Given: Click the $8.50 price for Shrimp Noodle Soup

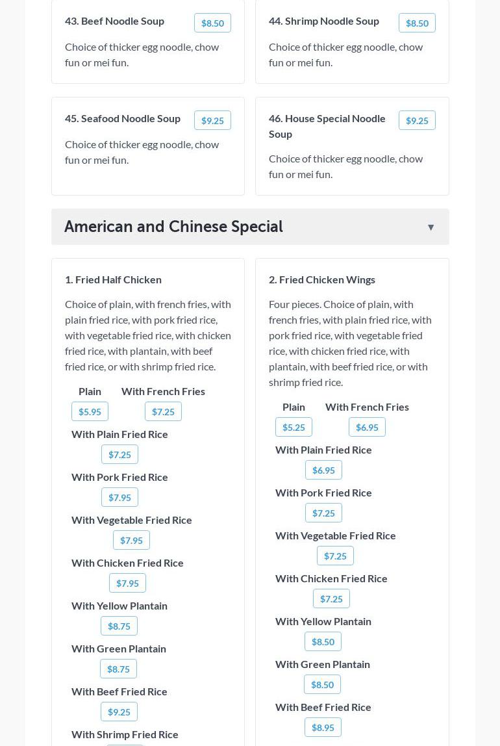Looking at the screenshot, I should (417, 23).
